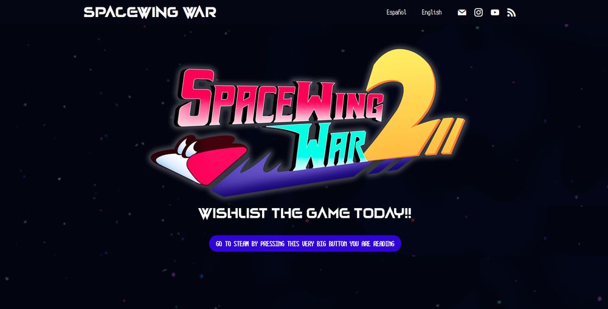Subscribe via the RSS feed icon
Image resolution: width=608 pixels, height=309 pixels.
pyautogui.click(x=511, y=12)
